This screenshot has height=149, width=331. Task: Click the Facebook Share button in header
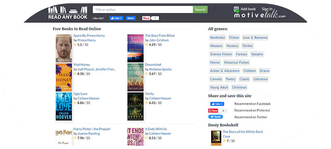pyautogui.click(x=131, y=18)
